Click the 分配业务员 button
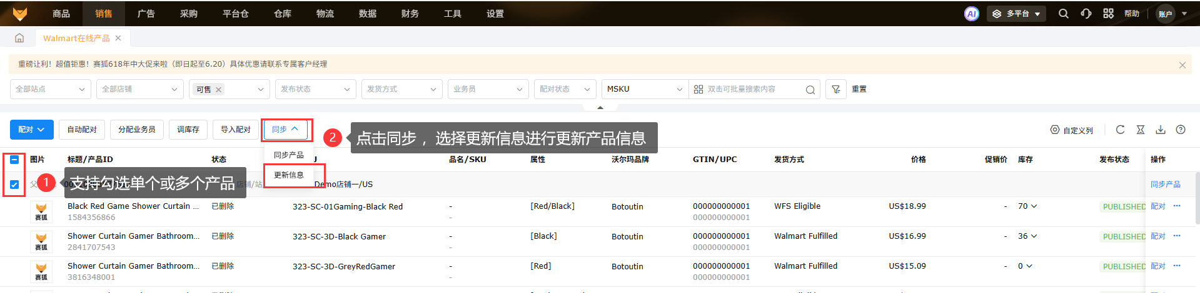This screenshot has height=293, width=1200. point(137,130)
